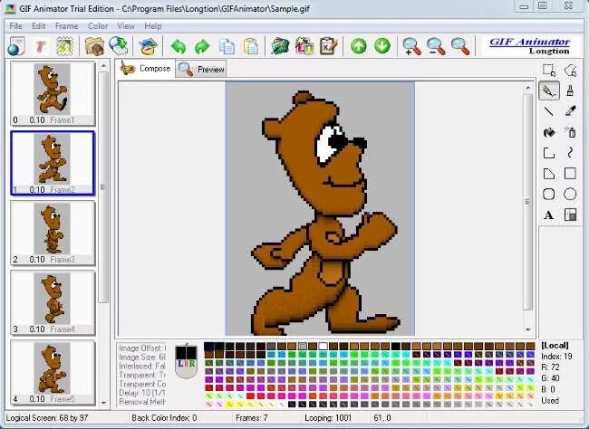Zoom out using the minus magnifier
The image size is (589, 429).
click(436, 46)
